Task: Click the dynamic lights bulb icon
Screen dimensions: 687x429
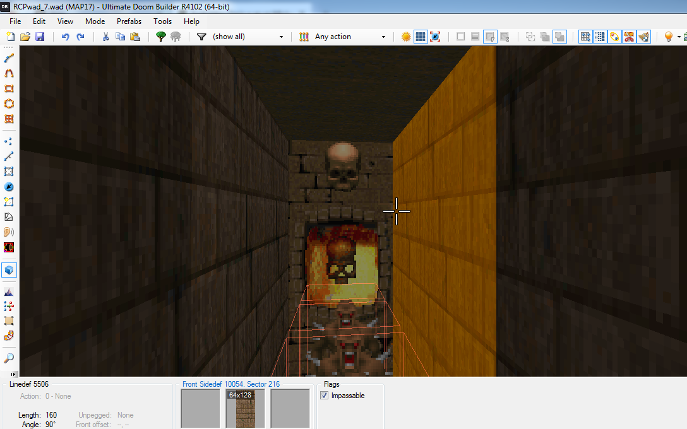Action: [x=669, y=37]
